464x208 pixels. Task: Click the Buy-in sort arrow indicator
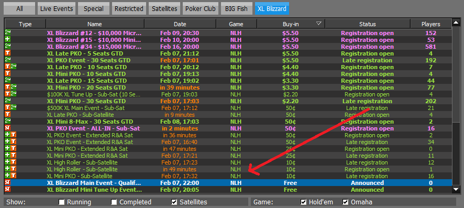pos(319,24)
